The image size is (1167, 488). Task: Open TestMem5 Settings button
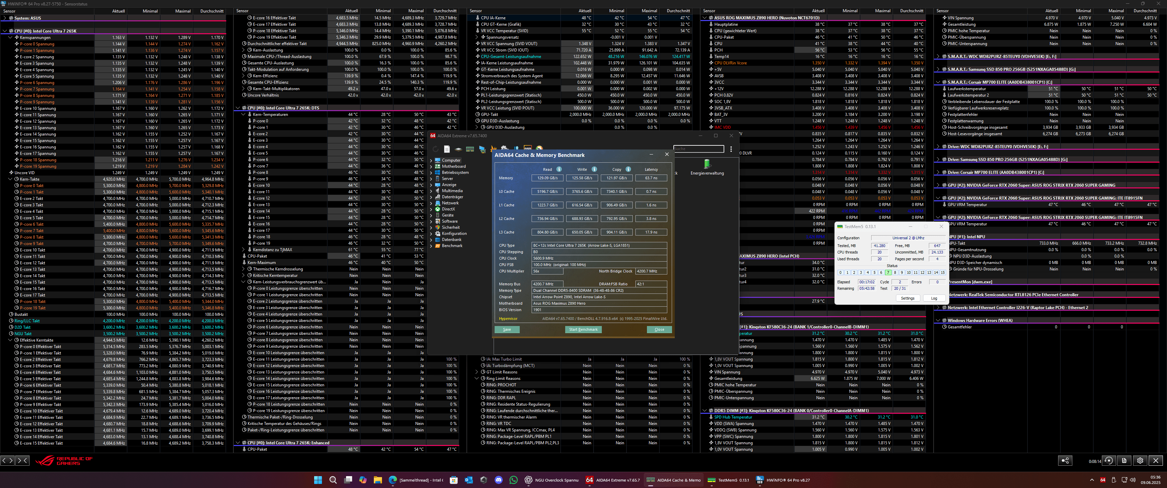(x=907, y=298)
